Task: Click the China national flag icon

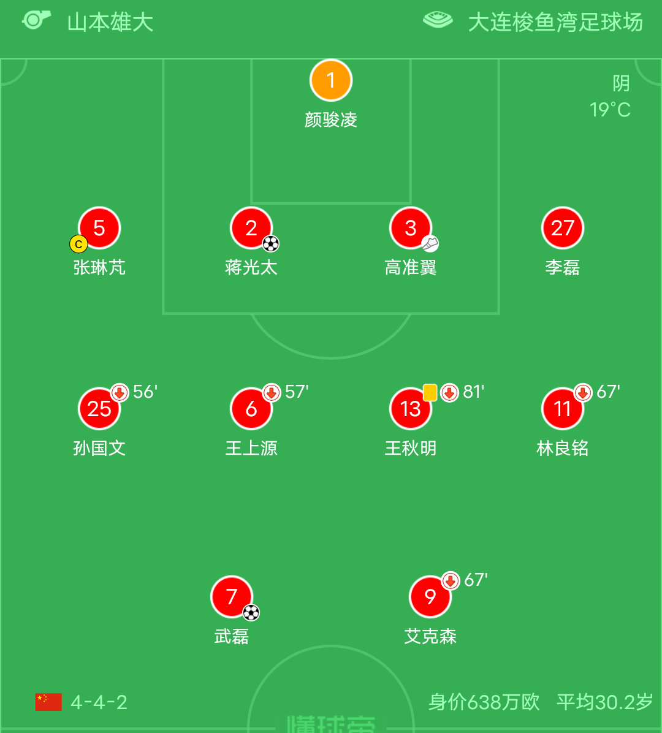Action: click(x=48, y=702)
